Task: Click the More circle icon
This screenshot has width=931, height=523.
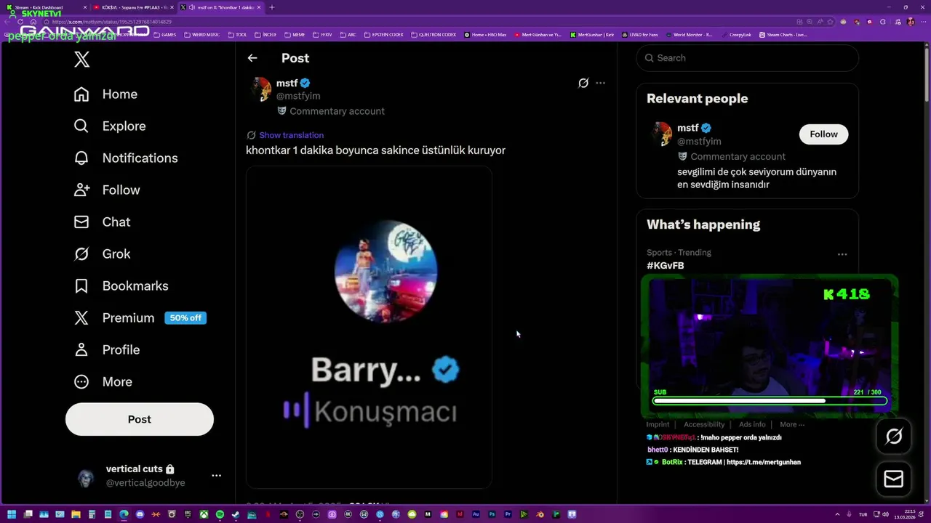Action: point(81,381)
